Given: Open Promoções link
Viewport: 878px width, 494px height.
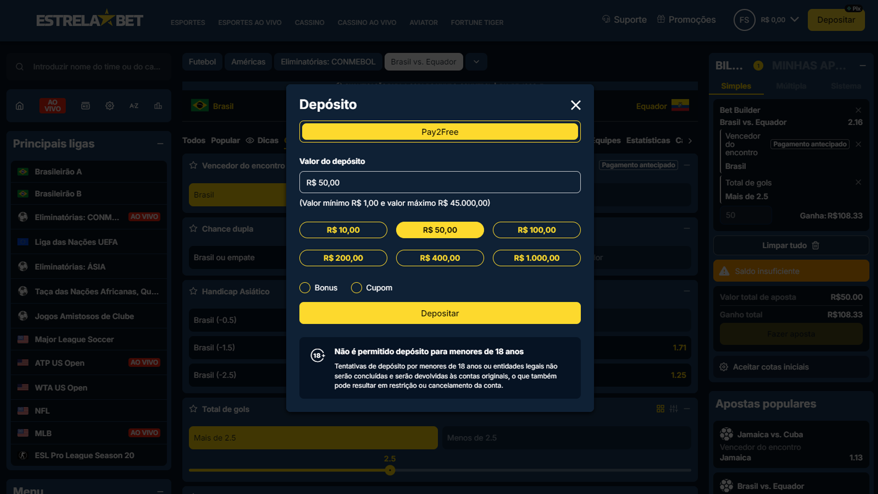Looking at the screenshot, I should click(686, 20).
